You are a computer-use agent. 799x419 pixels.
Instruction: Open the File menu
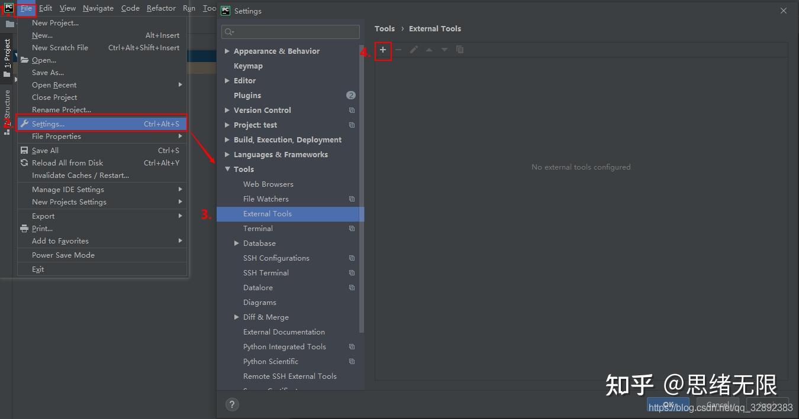[26, 8]
